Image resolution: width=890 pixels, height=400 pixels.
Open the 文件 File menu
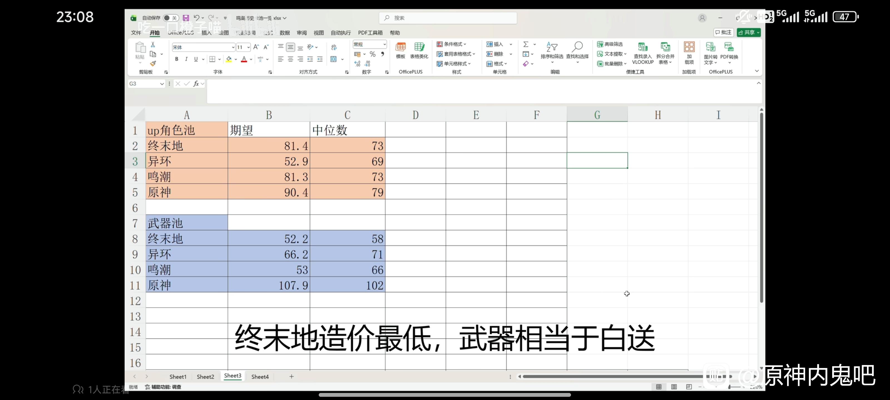(136, 32)
